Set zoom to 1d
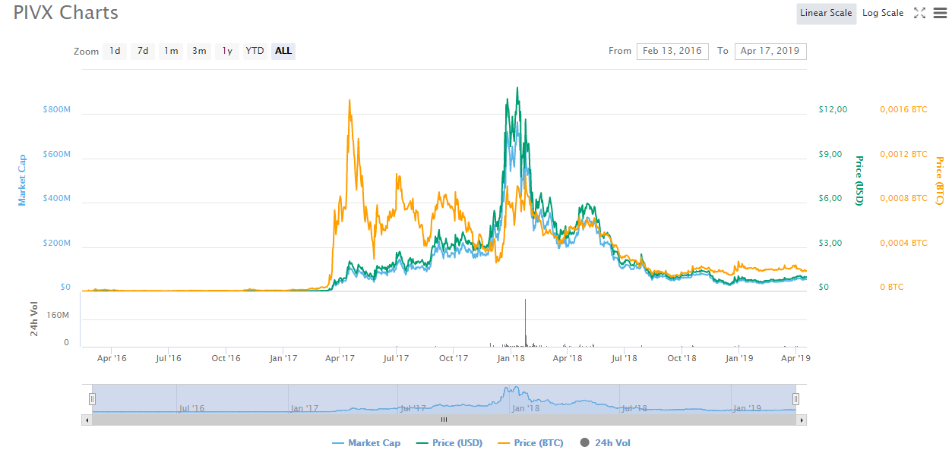This screenshot has width=952, height=456. [x=115, y=51]
